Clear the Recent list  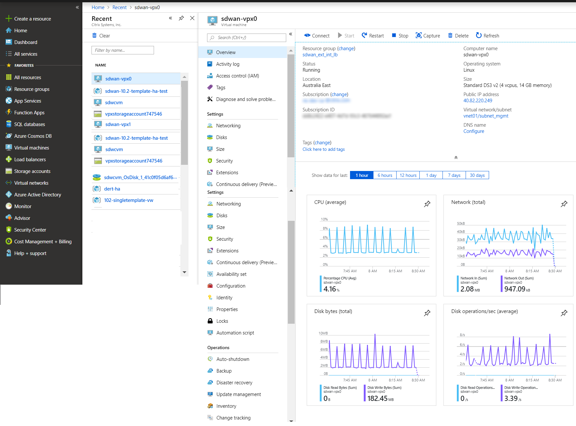coord(101,35)
